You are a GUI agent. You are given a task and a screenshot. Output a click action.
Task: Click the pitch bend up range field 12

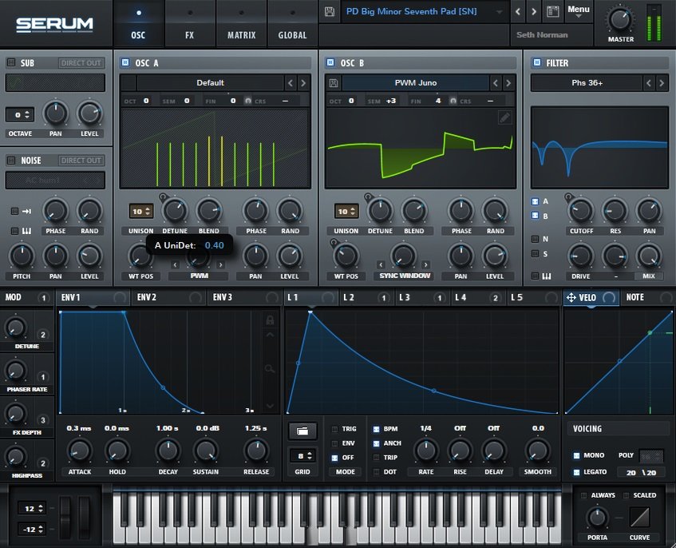click(x=31, y=508)
